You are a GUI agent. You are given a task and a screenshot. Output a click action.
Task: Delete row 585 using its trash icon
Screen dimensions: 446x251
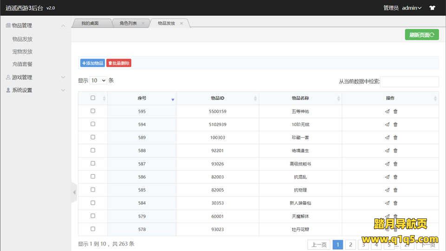click(x=395, y=190)
